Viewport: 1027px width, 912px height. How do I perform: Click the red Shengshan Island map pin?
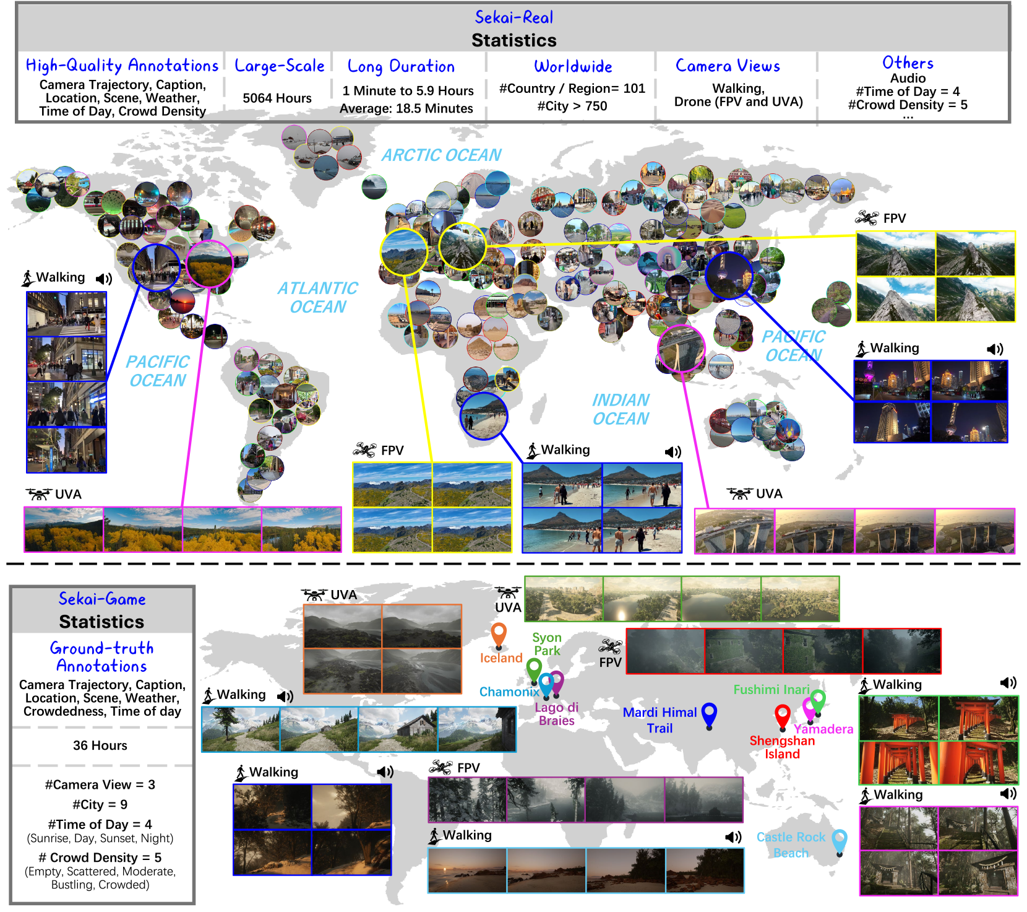782,717
